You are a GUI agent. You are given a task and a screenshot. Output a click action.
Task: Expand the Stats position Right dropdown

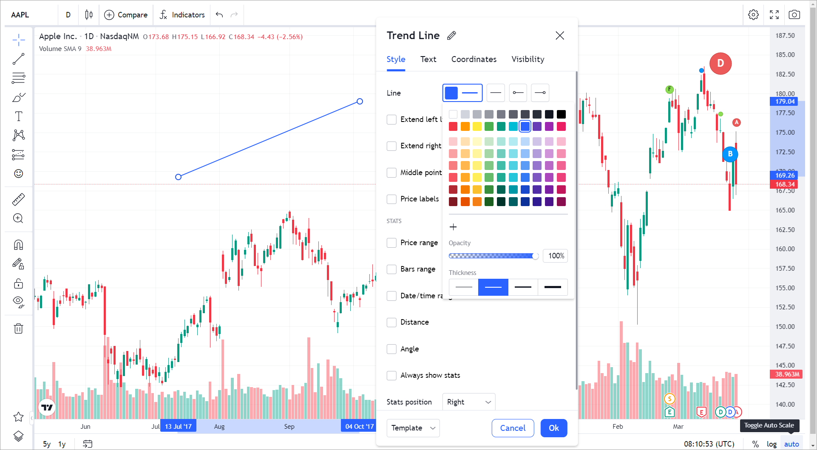pyautogui.click(x=468, y=402)
